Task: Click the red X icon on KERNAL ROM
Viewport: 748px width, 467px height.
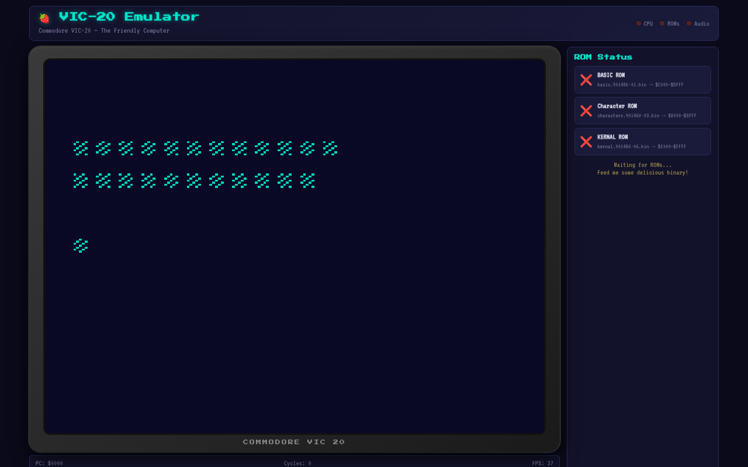Action: pyautogui.click(x=586, y=141)
